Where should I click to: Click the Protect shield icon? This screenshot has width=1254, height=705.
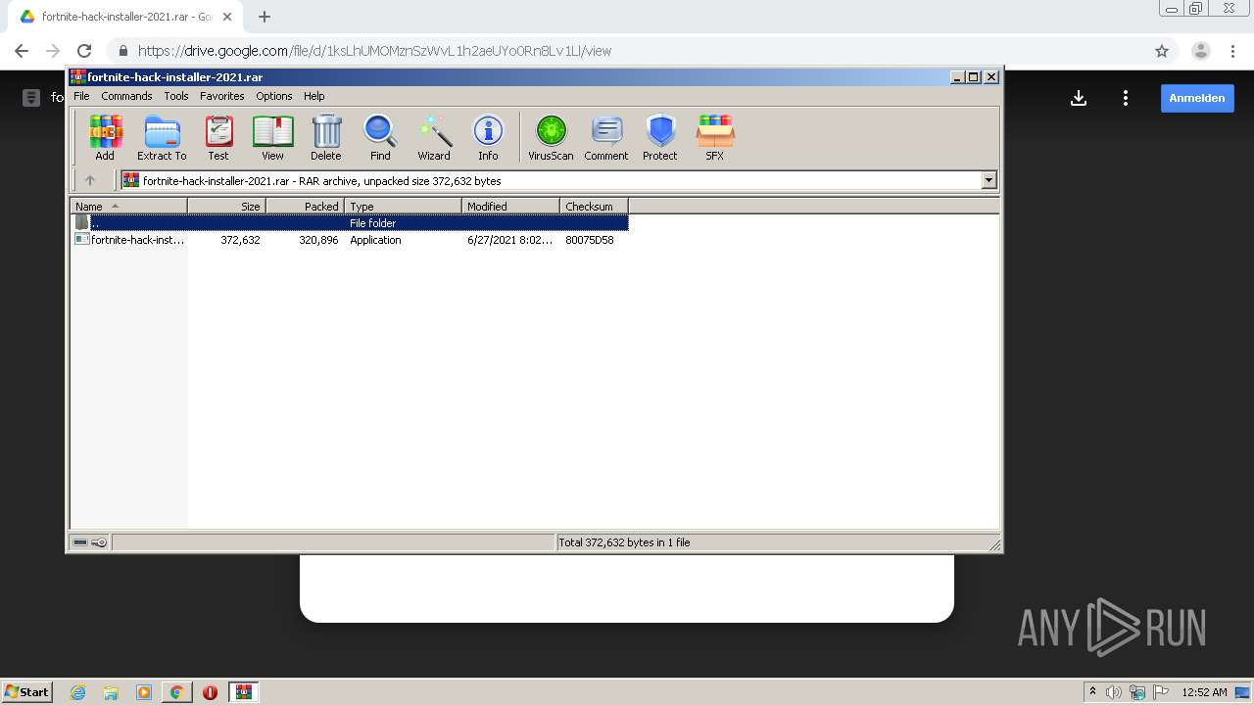click(x=660, y=138)
